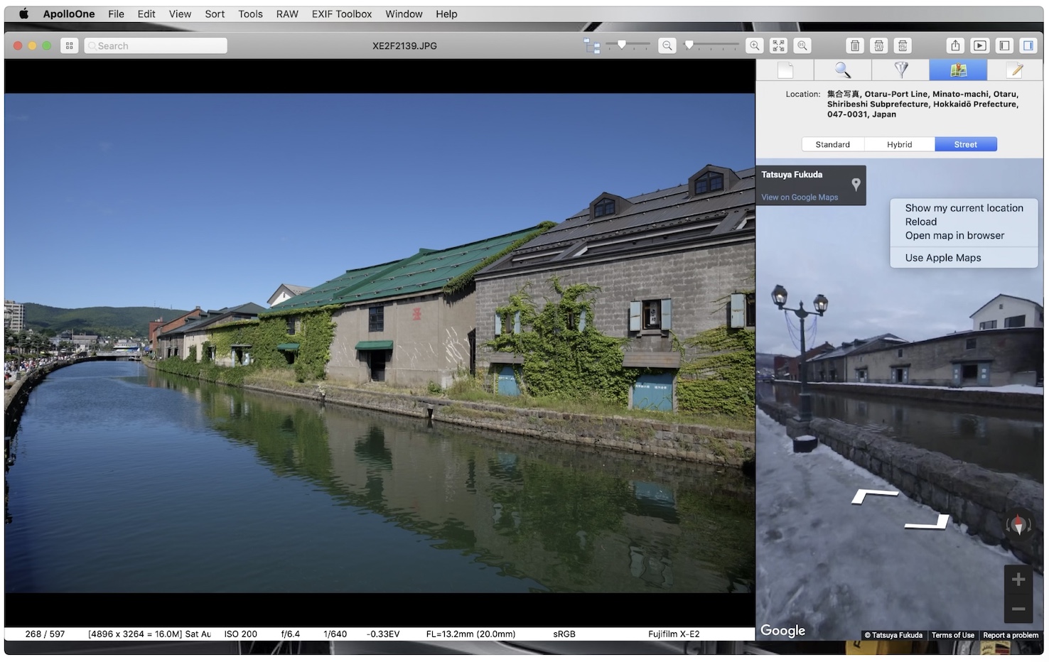Toggle the left sidebar panel
The image size is (1049, 662).
point(1004,45)
